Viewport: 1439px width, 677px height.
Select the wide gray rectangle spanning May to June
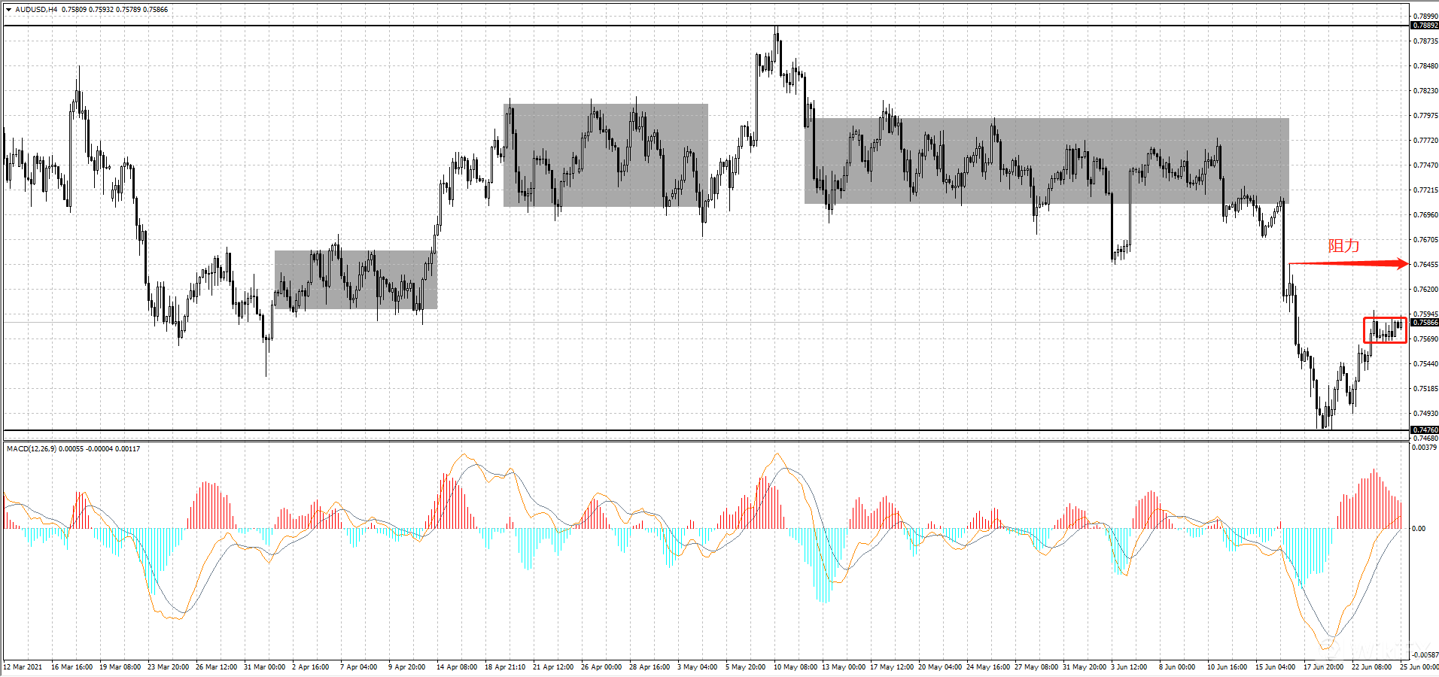pos(1046,161)
